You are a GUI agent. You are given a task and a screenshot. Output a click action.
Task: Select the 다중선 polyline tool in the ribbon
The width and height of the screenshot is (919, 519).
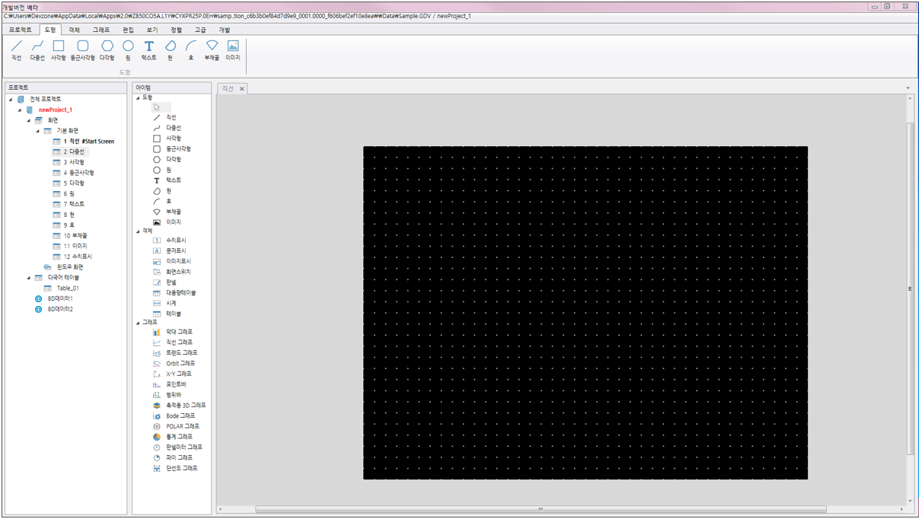[x=37, y=50]
